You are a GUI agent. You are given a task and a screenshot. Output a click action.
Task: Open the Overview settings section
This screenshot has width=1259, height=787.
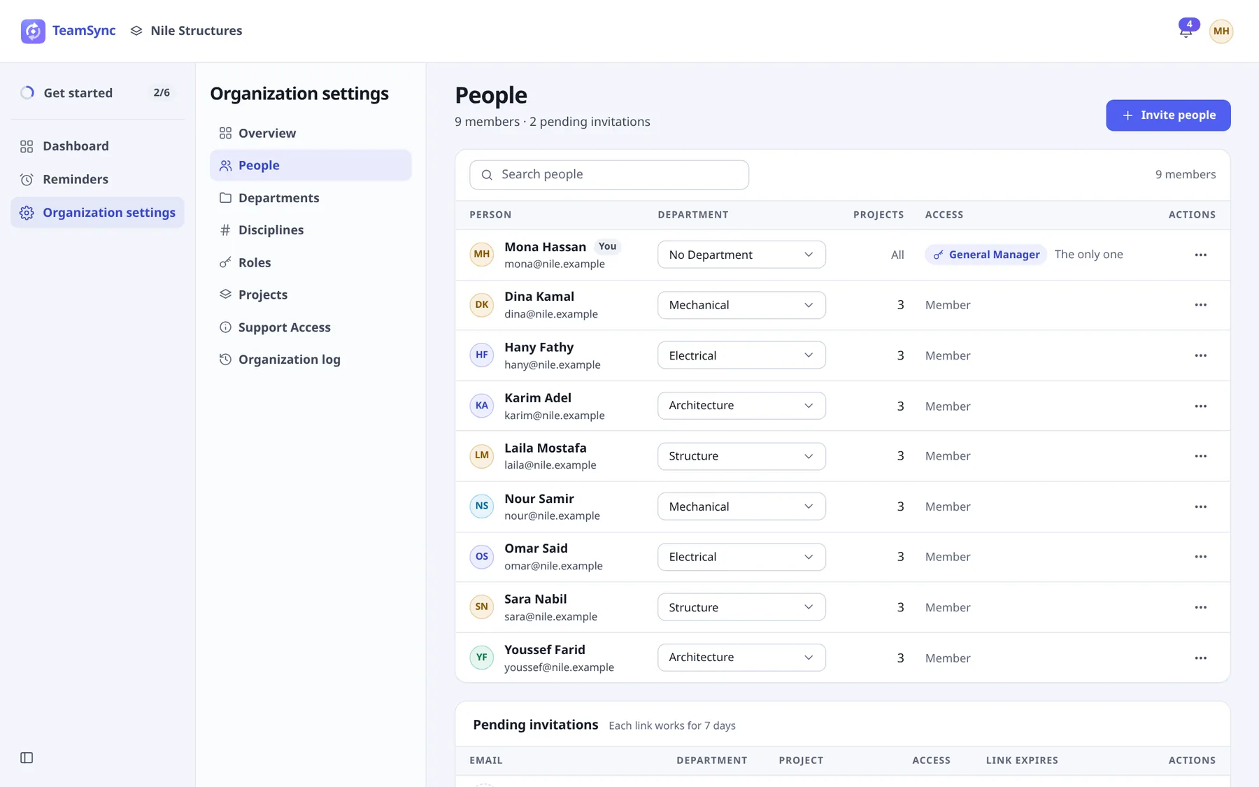click(x=311, y=133)
